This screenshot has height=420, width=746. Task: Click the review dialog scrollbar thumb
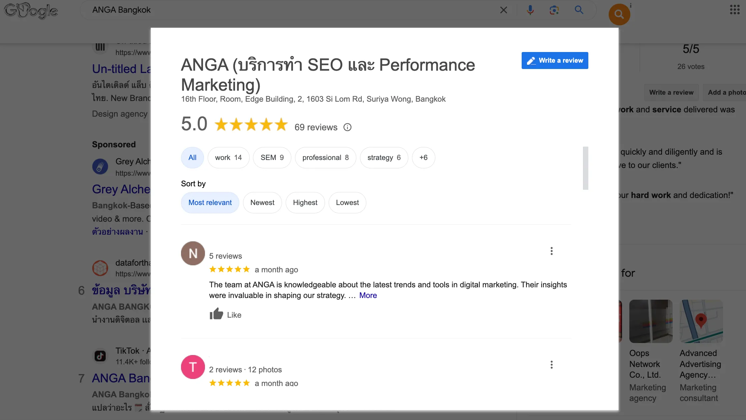coord(585,168)
